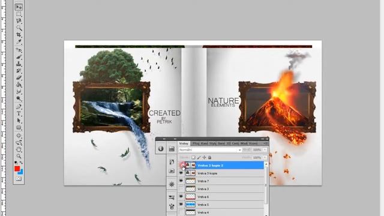Show hidden layer Vrstva 4
The height and width of the screenshot is (216, 384).
coord(181,212)
